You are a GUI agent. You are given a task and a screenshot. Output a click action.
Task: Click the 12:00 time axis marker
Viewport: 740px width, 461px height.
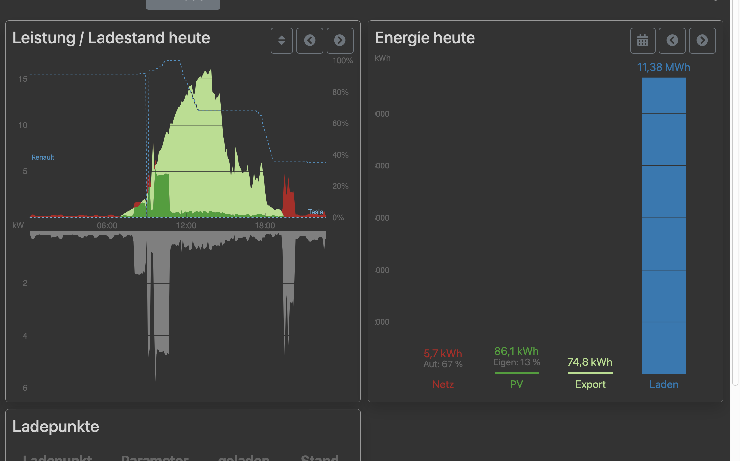[186, 226]
